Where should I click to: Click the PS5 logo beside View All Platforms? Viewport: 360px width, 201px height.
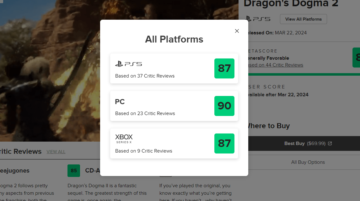click(258, 19)
